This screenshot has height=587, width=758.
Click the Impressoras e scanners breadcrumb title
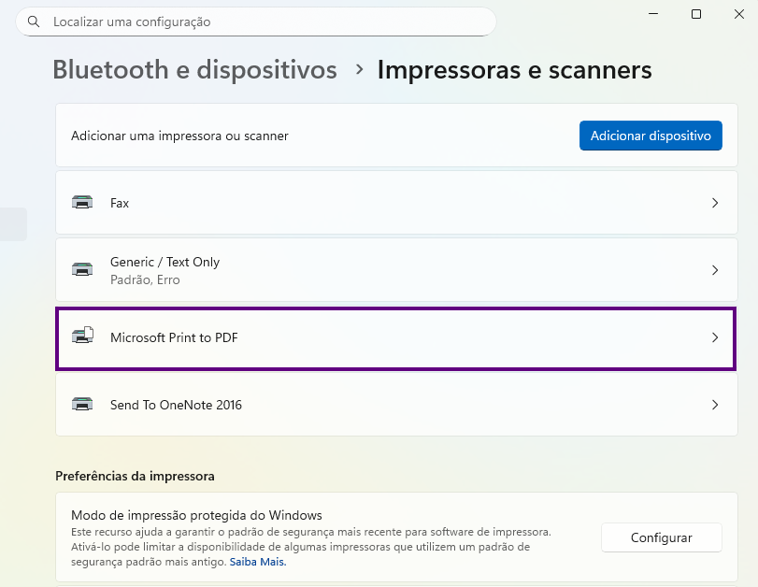(x=514, y=70)
